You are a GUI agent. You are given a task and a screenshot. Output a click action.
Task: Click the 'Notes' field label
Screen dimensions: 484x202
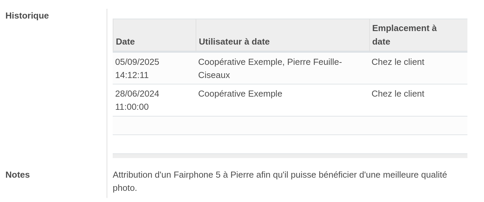(18, 175)
